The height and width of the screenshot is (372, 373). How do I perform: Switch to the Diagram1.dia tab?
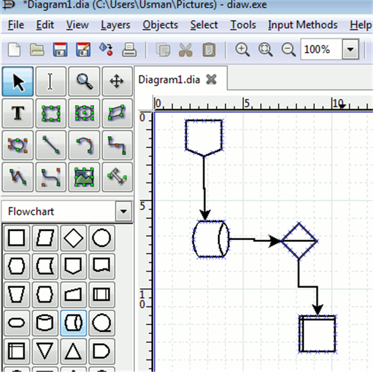tap(169, 80)
